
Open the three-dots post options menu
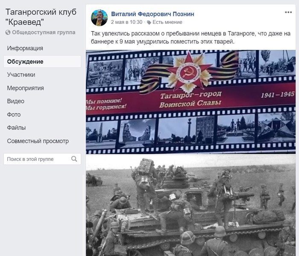tap(288, 12)
